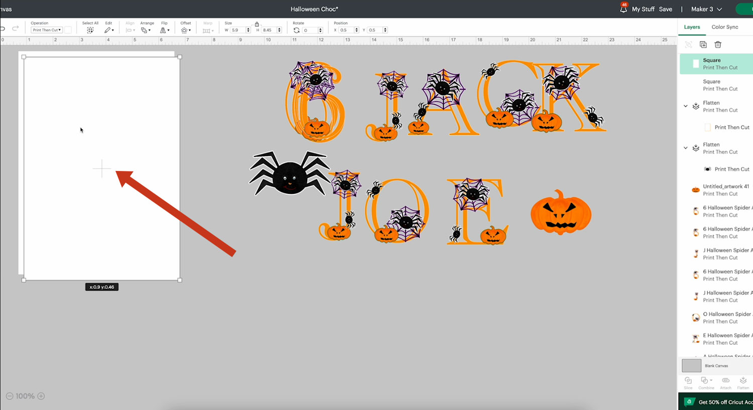Click the Width size input field

pos(237,30)
